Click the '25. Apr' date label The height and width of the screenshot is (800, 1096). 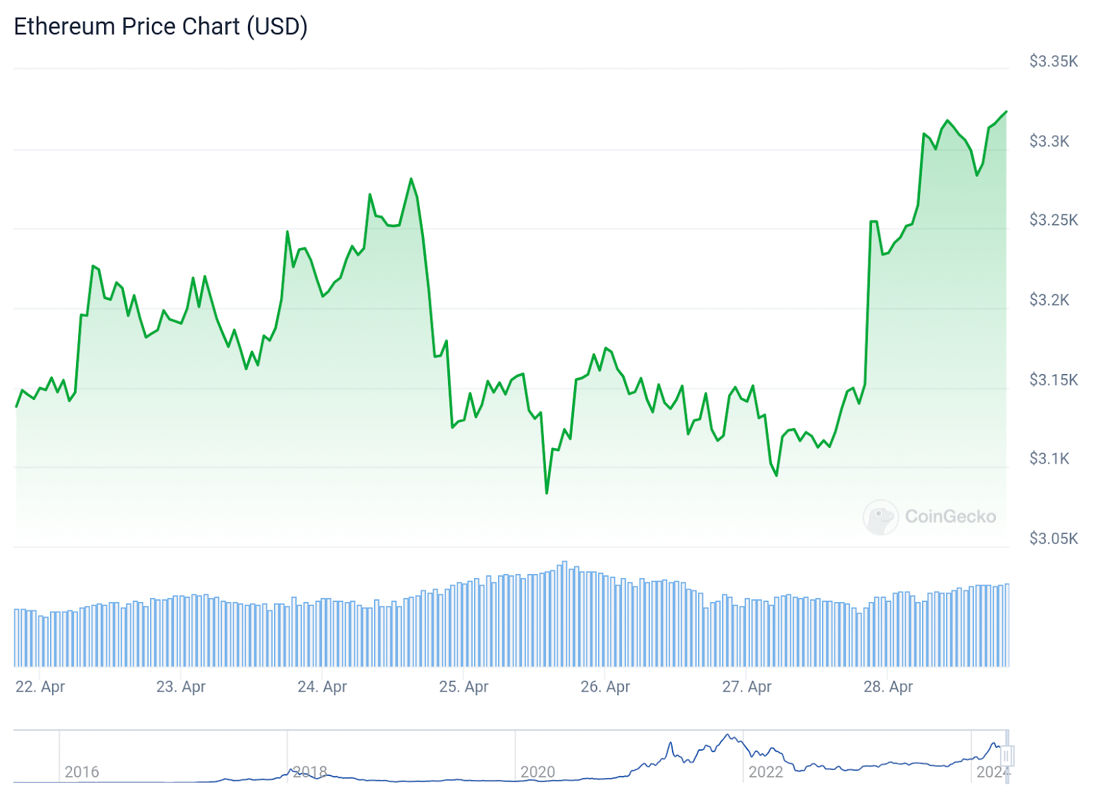tap(464, 686)
